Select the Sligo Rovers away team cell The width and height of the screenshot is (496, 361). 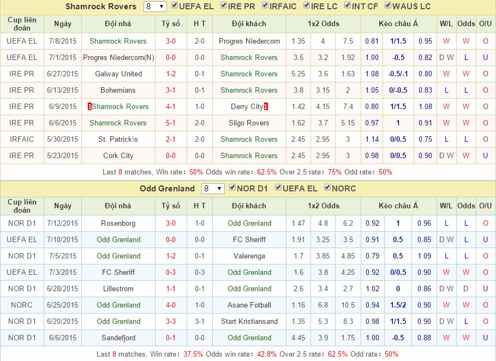[249, 123]
